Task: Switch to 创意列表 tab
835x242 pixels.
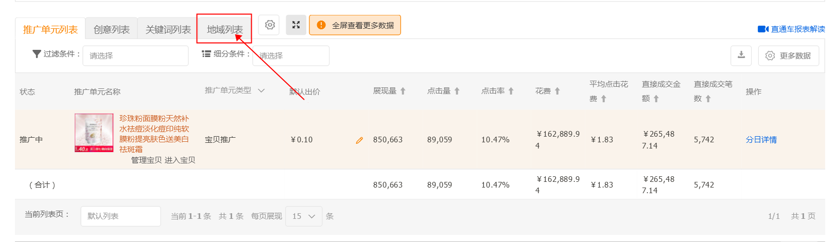Action: click(x=112, y=29)
